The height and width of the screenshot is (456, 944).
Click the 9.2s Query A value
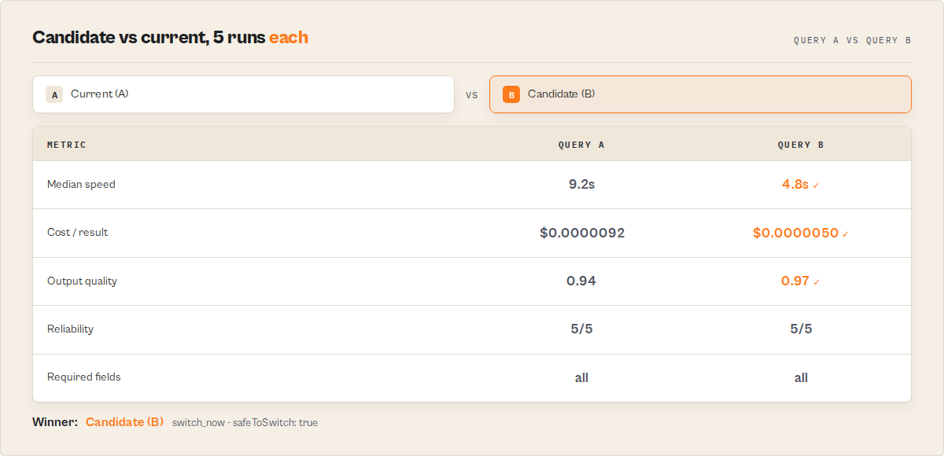[x=581, y=185]
